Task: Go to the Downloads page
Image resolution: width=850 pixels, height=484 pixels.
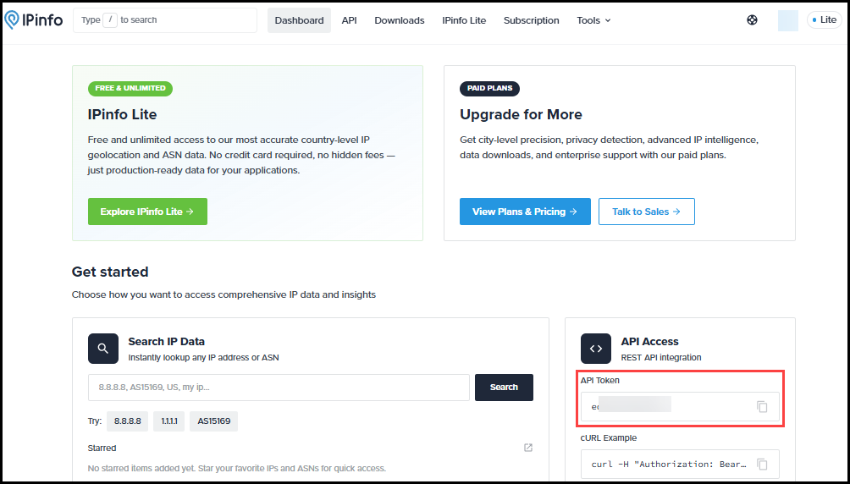Action: pyautogui.click(x=399, y=20)
